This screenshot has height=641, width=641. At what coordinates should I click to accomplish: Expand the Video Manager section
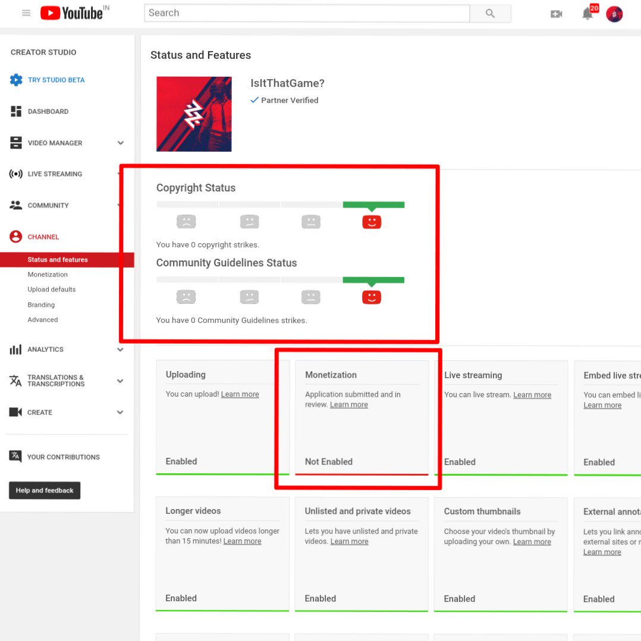[121, 143]
